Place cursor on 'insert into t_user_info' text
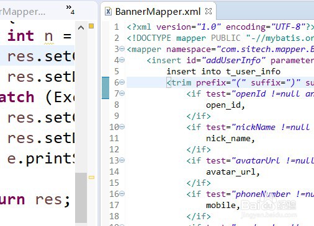This screenshot has height=226, width=314. tap(223, 72)
